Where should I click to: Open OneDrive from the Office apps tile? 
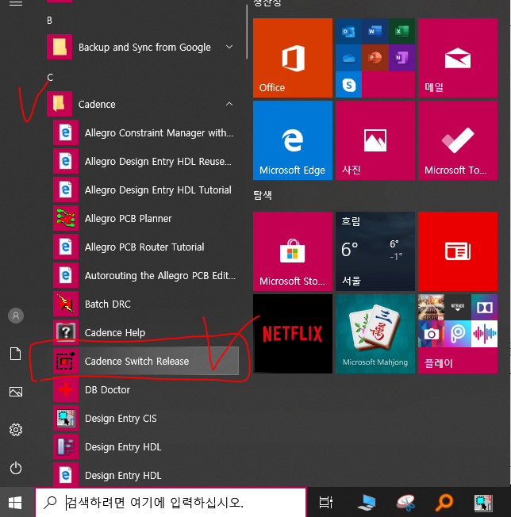click(348, 58)
